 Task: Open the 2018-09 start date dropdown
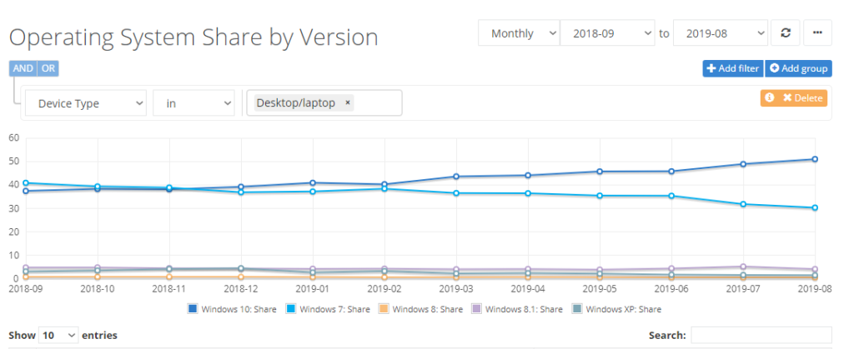607,33
